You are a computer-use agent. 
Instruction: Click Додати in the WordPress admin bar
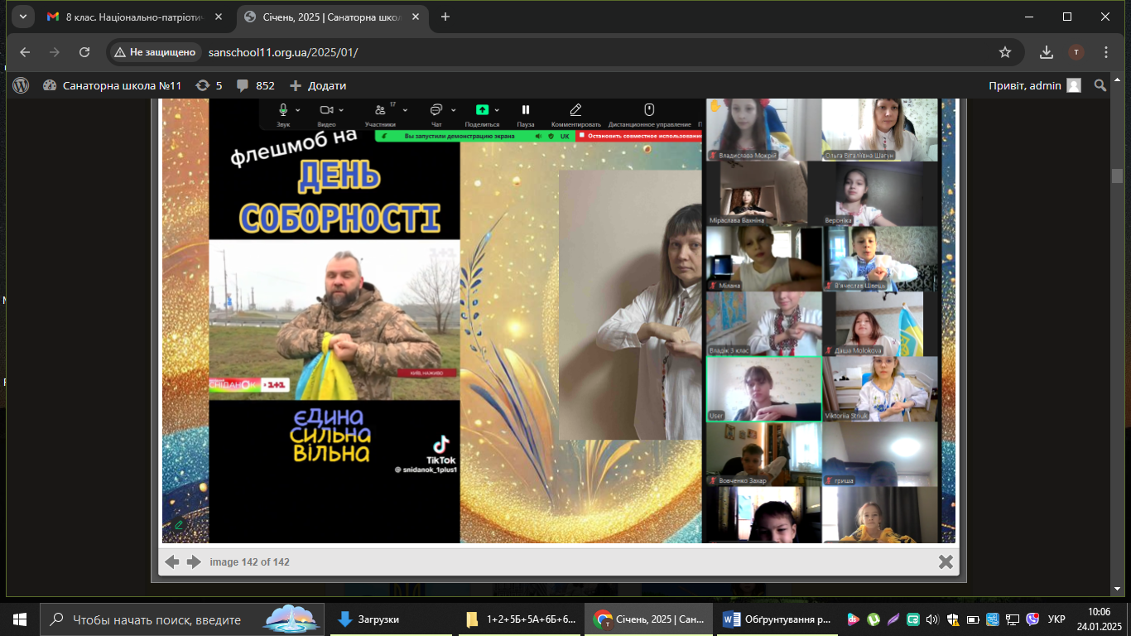pyautogui.click(x=318, y=85)
